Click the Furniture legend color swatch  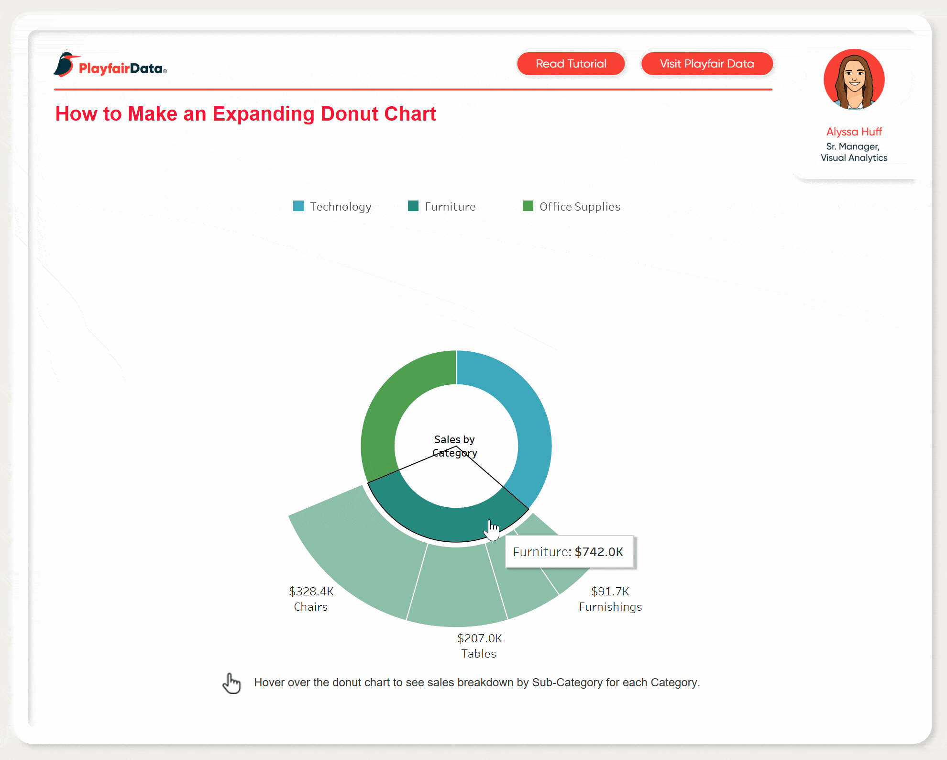(413, 206)
